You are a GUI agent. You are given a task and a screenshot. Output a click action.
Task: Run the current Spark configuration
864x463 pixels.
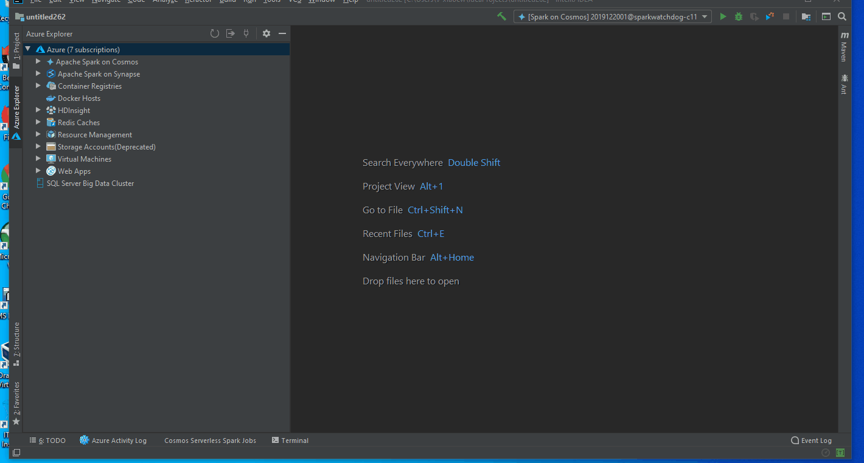point(722,16)
